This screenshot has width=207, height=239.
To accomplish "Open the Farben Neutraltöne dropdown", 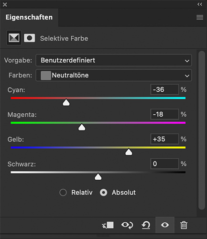I will 114,75.
